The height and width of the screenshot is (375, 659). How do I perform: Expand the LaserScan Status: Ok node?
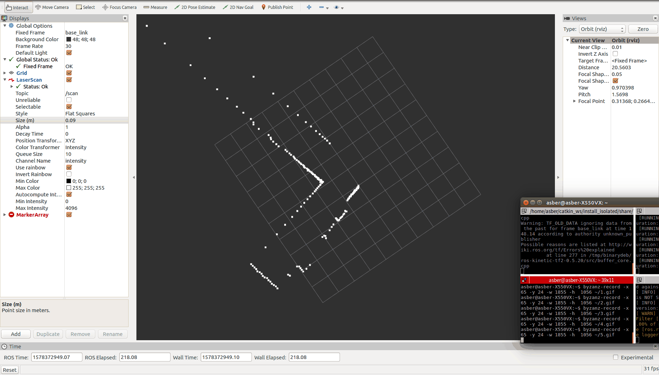(12, 86)
